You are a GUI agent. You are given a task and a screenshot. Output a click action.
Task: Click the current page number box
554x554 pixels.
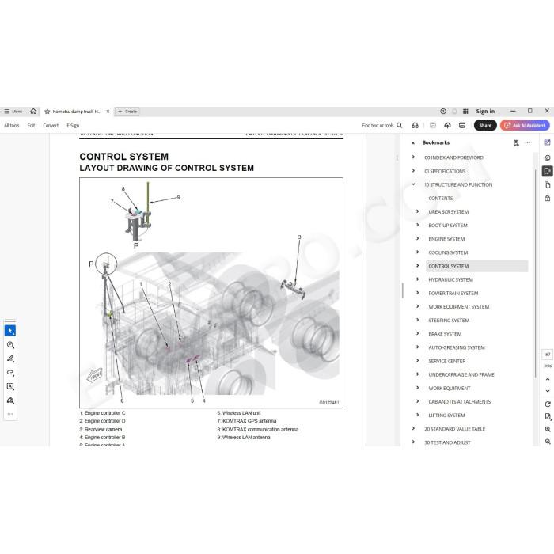tap(547, 354)
